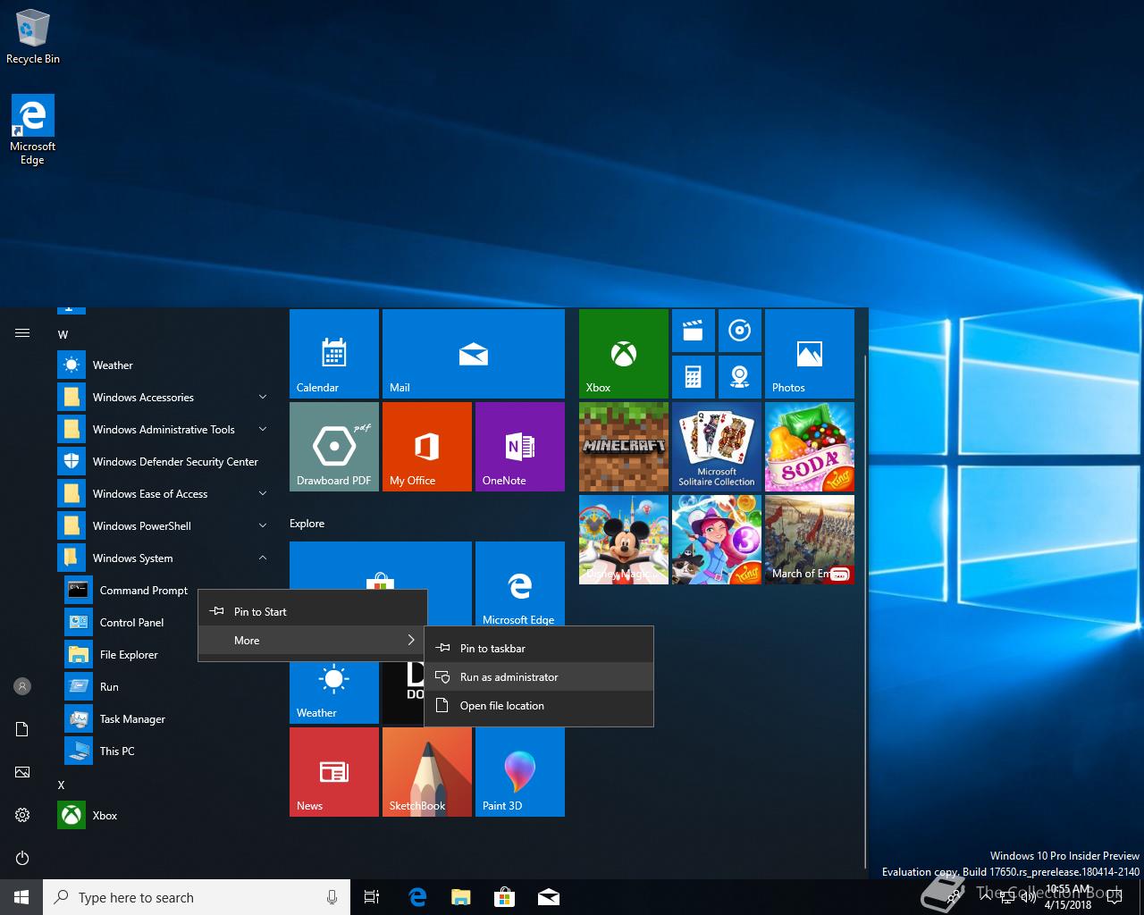Open the Disney Magic Kingdoms tile
The width and height of the screenshot is (1144, 915).
click(x=624, y=540)
